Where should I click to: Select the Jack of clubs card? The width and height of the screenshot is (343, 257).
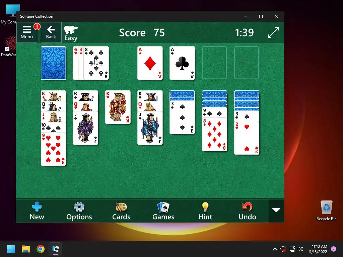pyautogui.click(x=150, y=128)
